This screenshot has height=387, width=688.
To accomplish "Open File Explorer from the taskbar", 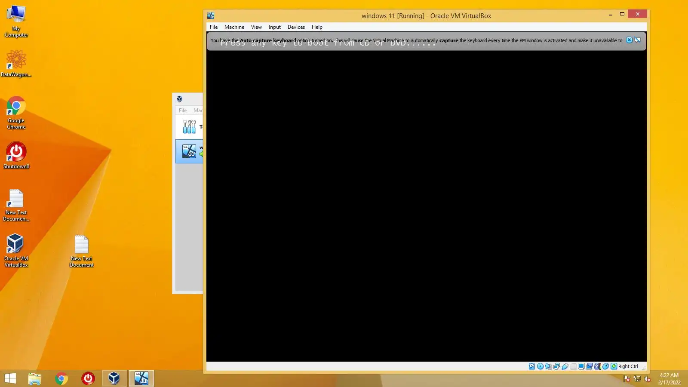I will (34, 378).
